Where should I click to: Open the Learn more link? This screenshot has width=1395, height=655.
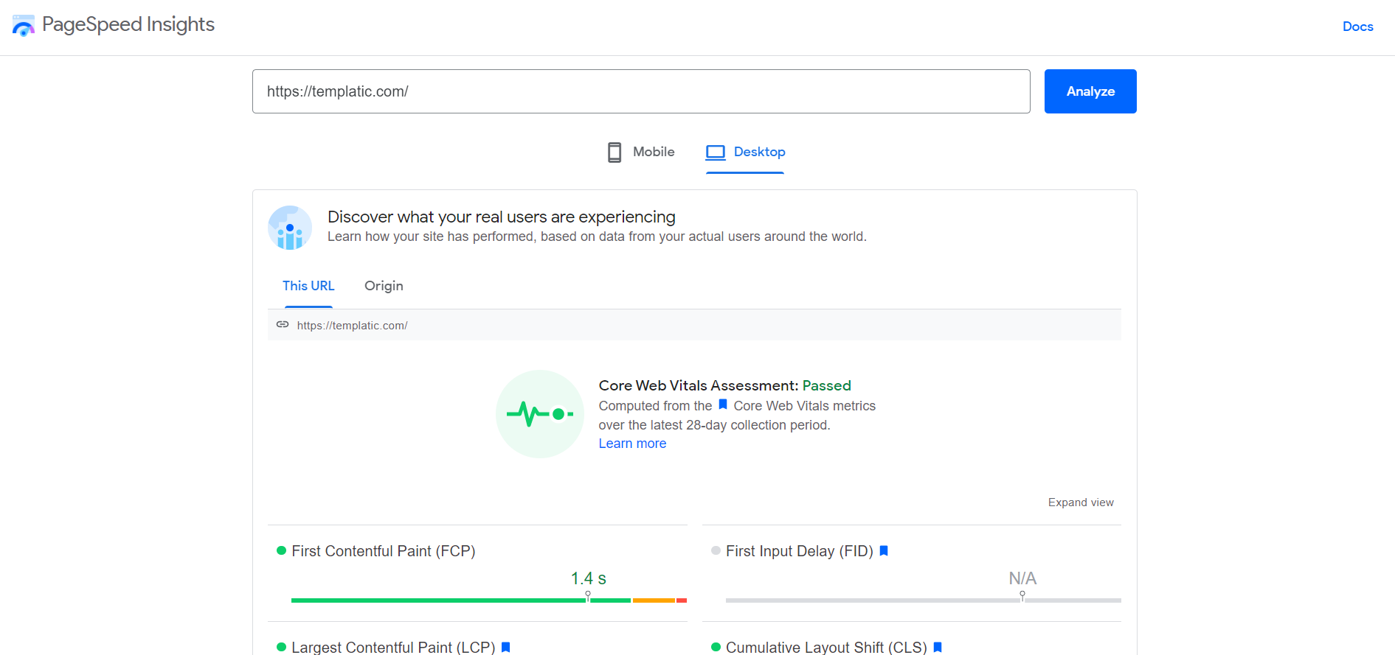click(632, 444)
